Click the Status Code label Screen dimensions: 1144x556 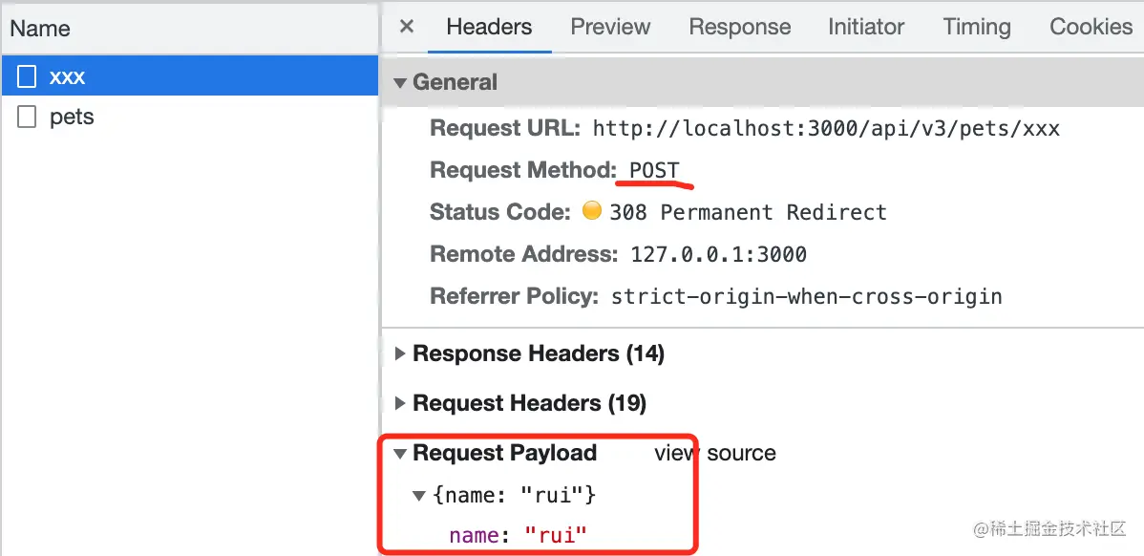[500, 213]
